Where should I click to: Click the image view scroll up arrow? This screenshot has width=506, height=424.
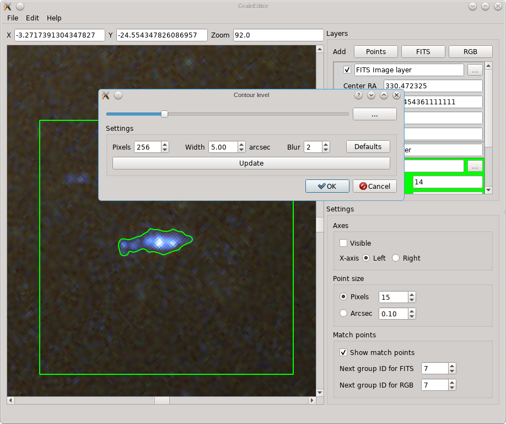(x=320, y=49)
